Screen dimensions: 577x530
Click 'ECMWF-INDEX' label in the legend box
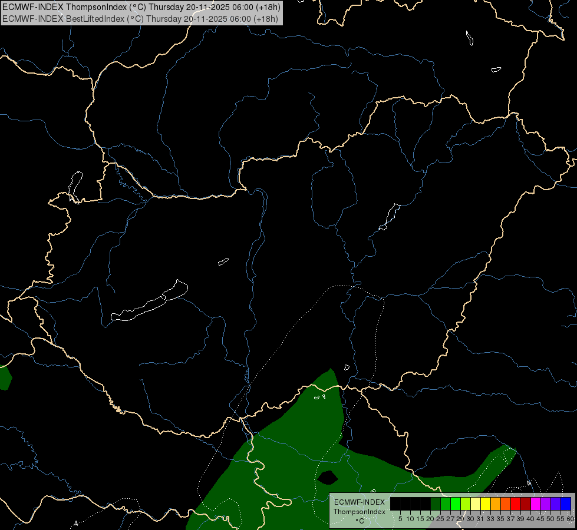coord(359,502)
